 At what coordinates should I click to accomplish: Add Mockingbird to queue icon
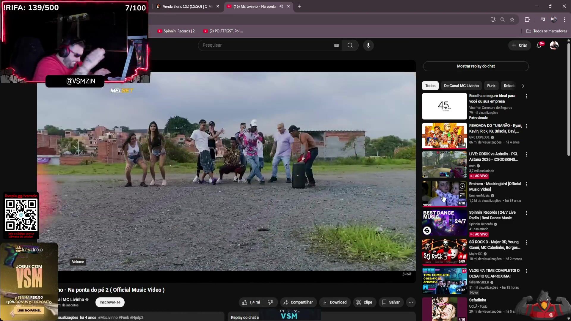462,195
